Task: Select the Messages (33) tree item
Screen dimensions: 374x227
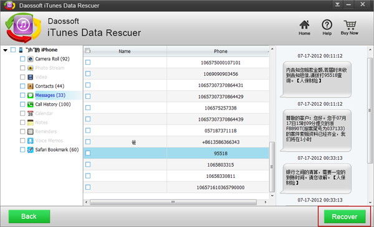Action: [x=50, y=95]
